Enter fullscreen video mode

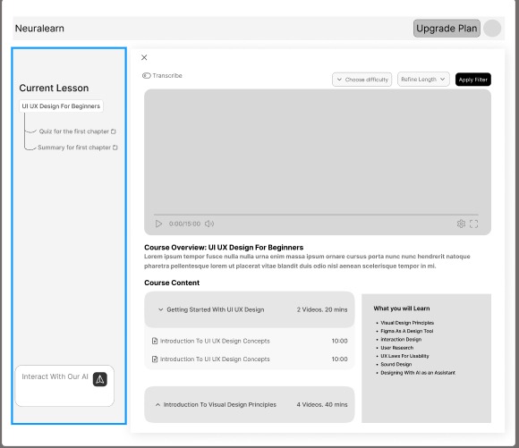tap(473, 224)
